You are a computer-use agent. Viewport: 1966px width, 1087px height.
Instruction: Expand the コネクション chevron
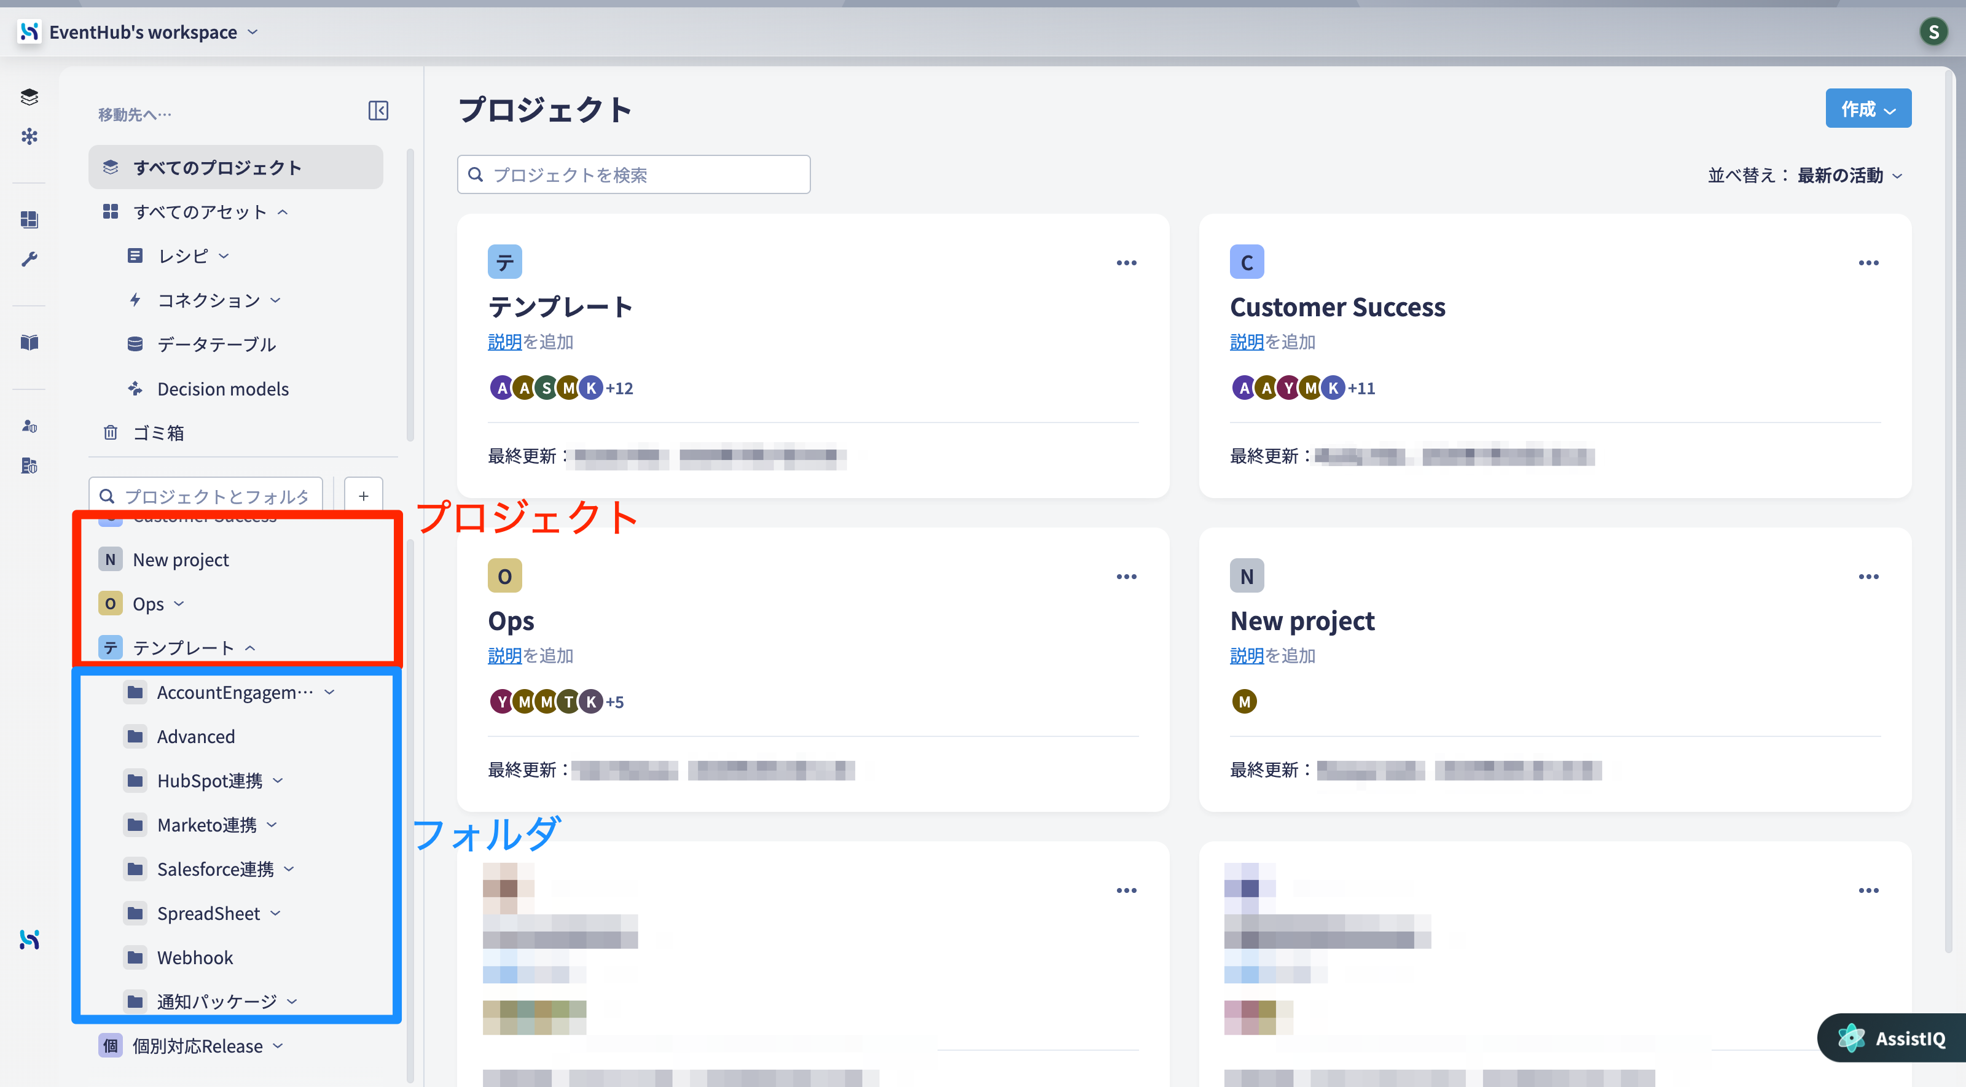click(x=275, y=300)
